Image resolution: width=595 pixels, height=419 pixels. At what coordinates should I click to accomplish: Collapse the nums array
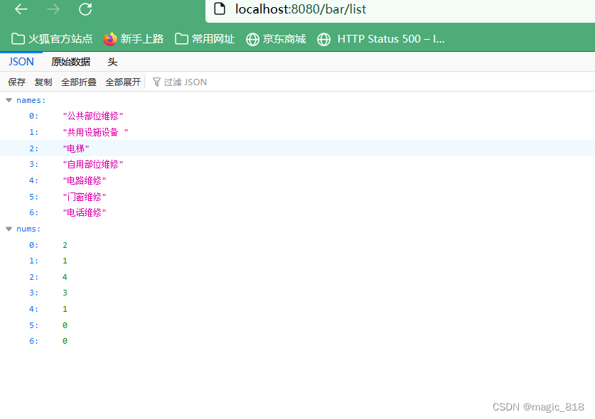tap(9, 229)
